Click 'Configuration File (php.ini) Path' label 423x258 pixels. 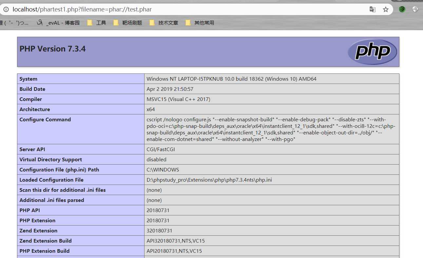point(59,170)
